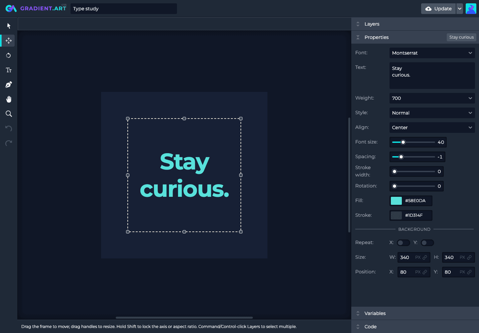The height and width of the screenshot is (333, 479).
Task: Click the Spacing value -1
Action: tap(440, 157)
